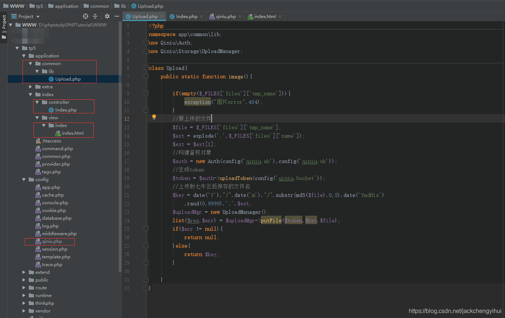Switch to the index.html tab
The height and width of the screenshot is (318, 505).
(265, 17)
